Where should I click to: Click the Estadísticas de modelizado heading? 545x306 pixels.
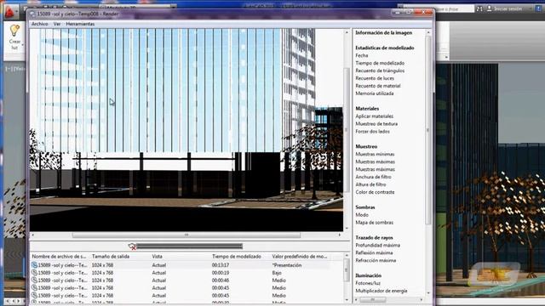click(384, 48)
